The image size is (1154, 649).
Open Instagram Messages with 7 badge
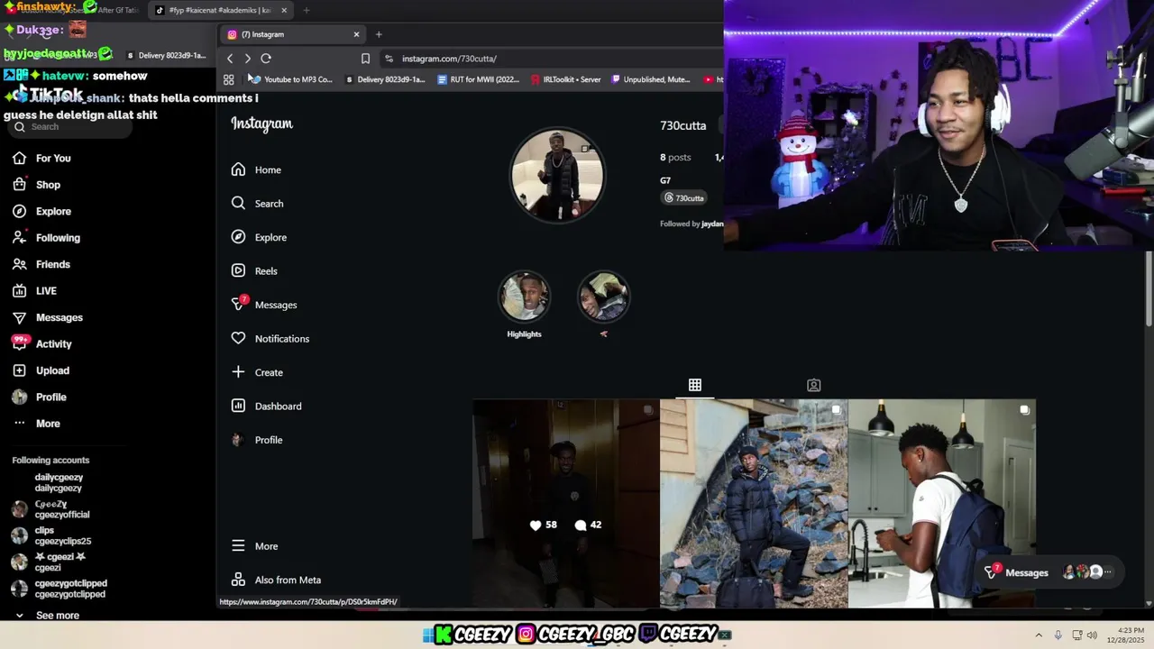point(264,305)
